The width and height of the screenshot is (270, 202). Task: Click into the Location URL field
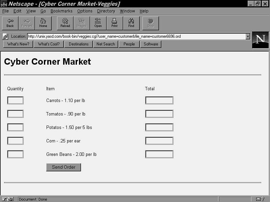[135, 36]
